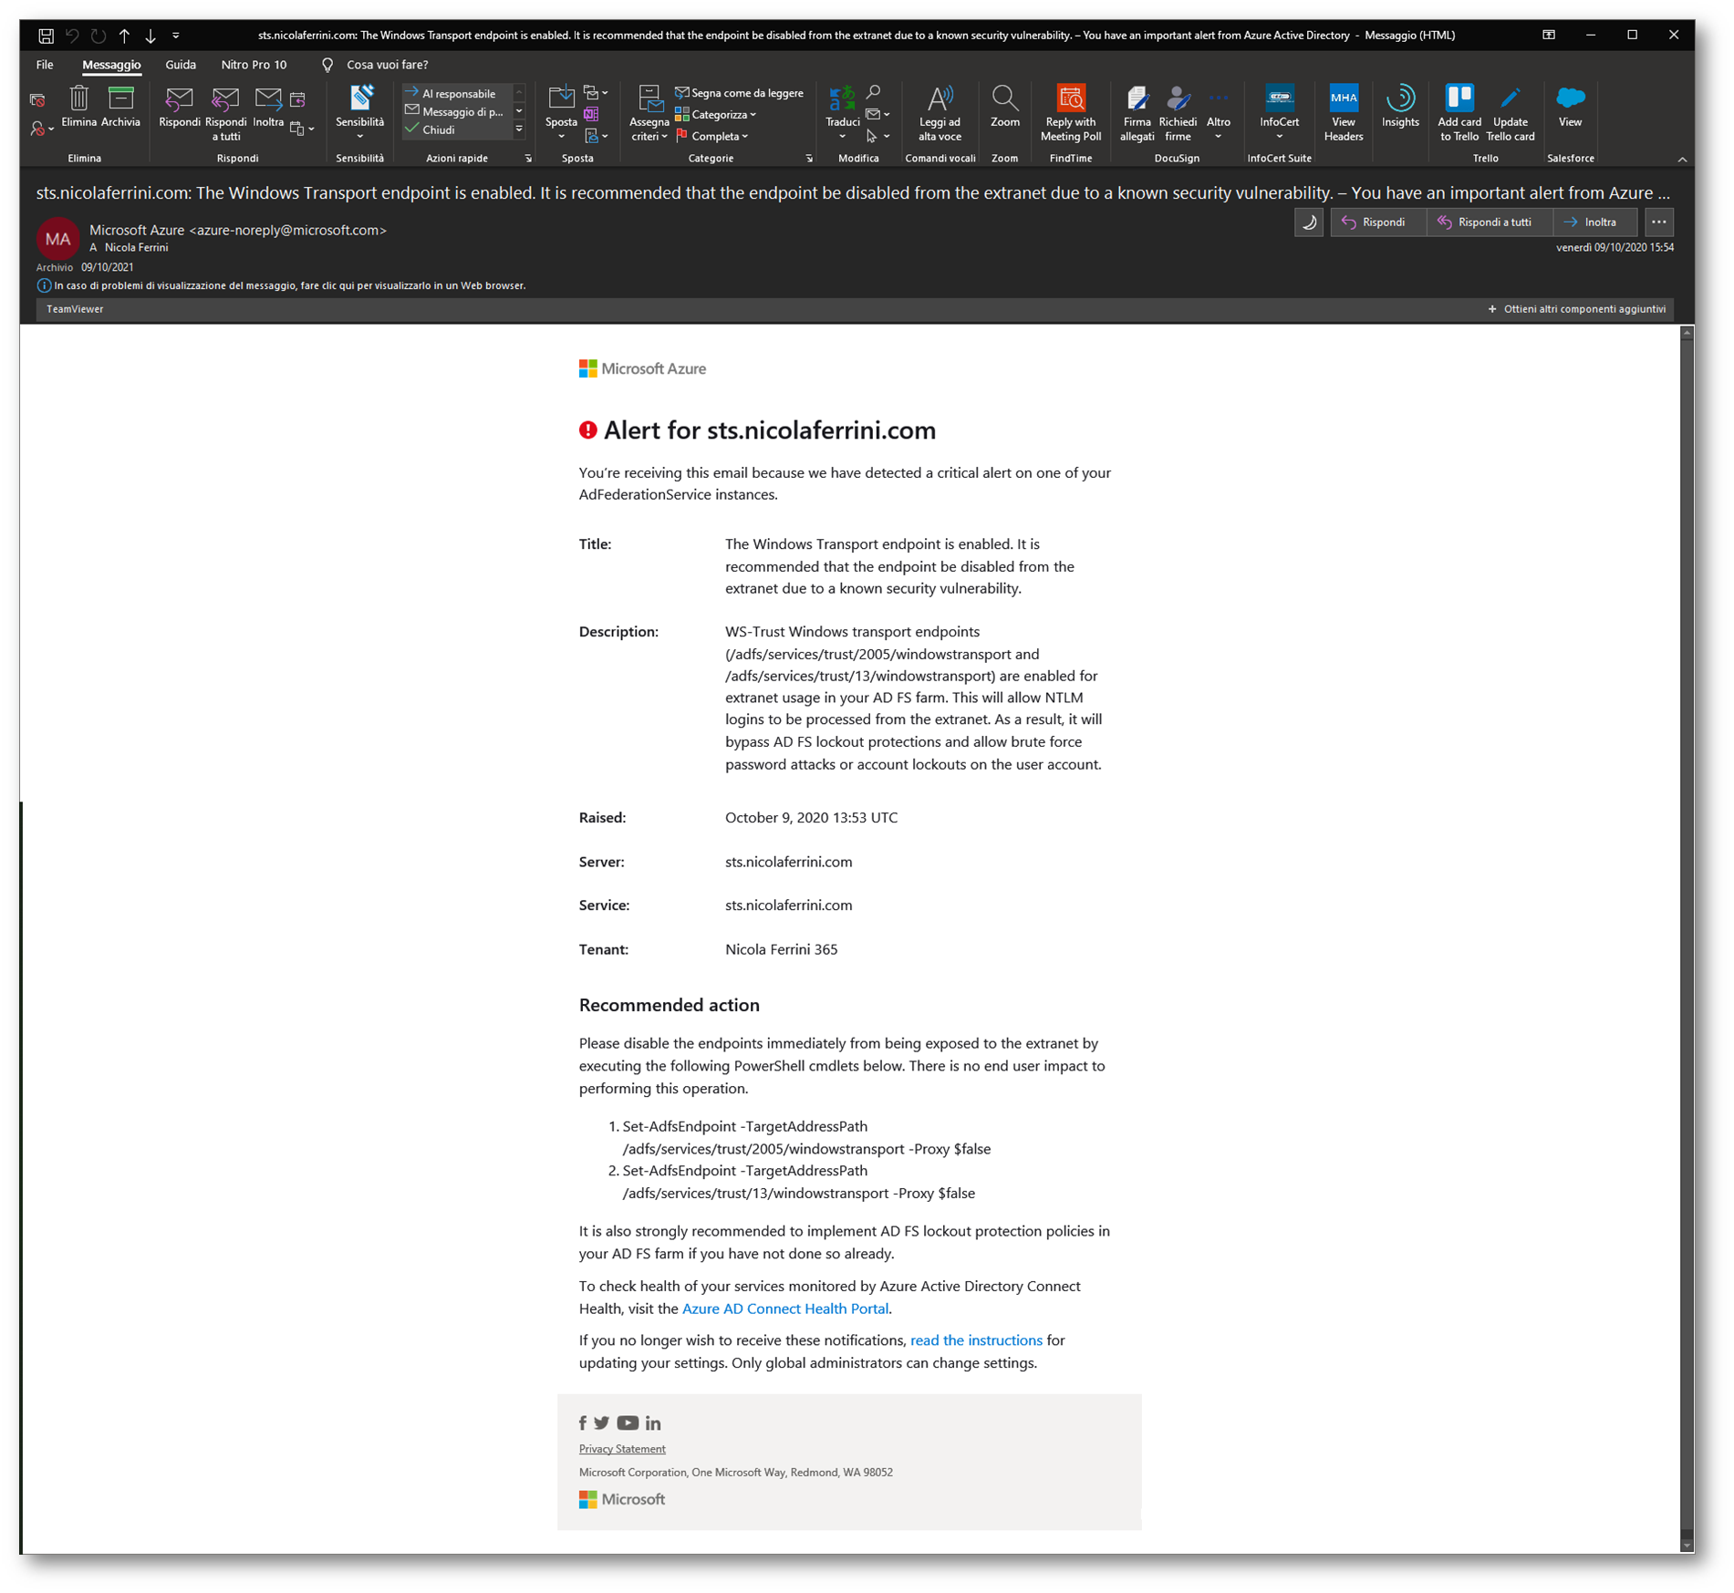1734x1593 pixels.
Task: Click the Elimina trash icon
Action: click(78, 98)
